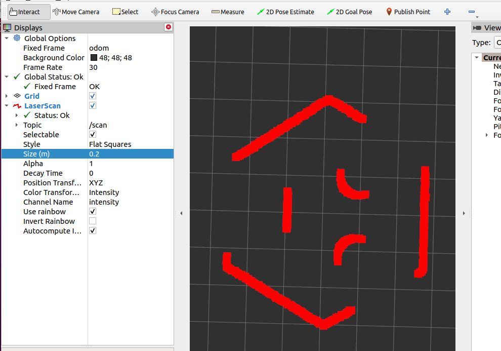Activate the Move Camera tool
Viewport: 501px width, 351px height.
[76, 12]
